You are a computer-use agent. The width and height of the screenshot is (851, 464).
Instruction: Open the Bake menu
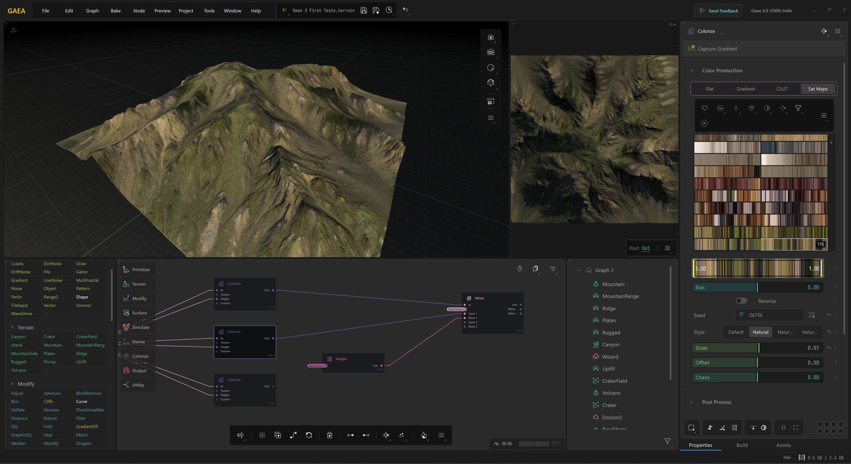[x=116, y=11]
